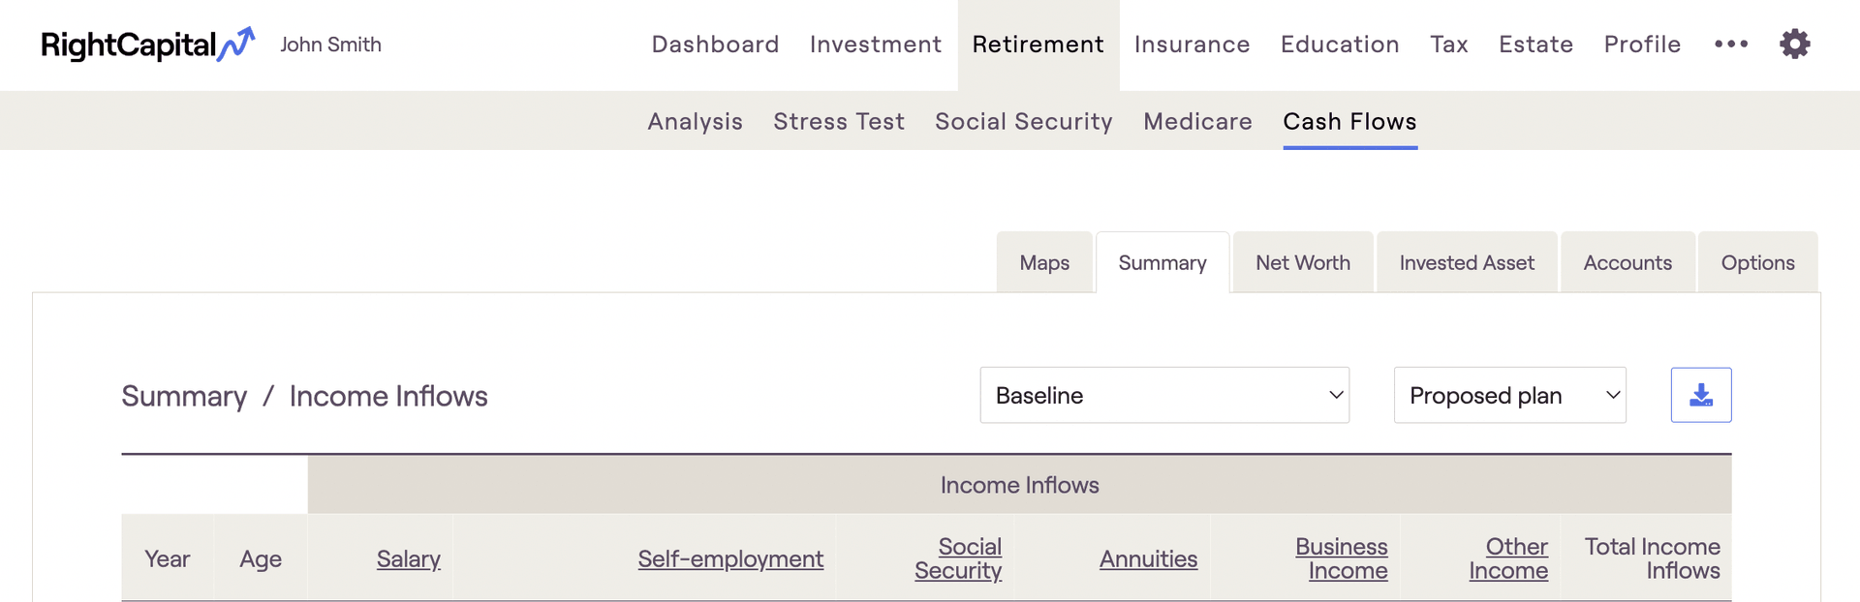The image size is (1860, 602).
Task: Open the Baseline scenario dropdown
Action: click(1163, 395)
